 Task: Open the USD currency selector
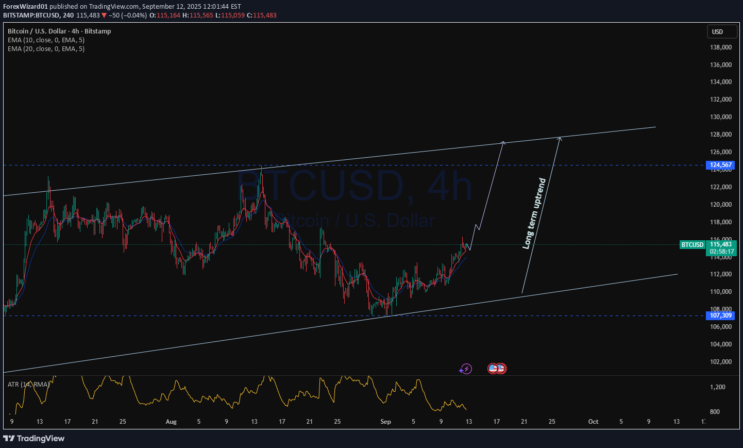pyautogui.click(x=721, y=32)
